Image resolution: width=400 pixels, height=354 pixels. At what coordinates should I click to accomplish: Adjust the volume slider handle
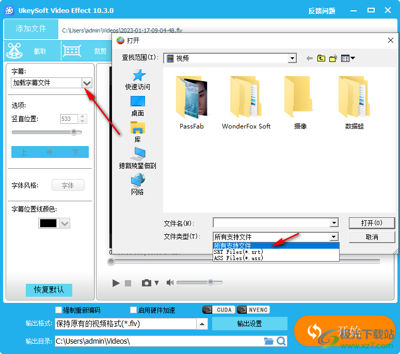211,283
